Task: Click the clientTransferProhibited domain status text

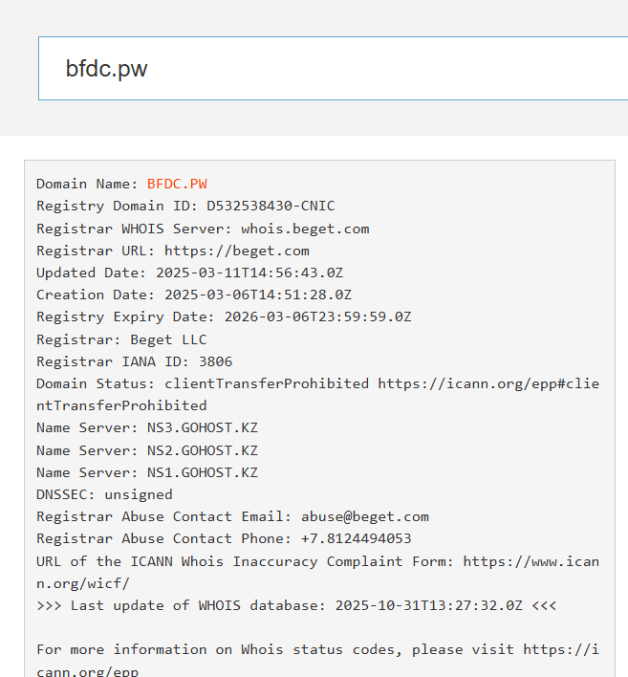Action: tap(267, 383)
